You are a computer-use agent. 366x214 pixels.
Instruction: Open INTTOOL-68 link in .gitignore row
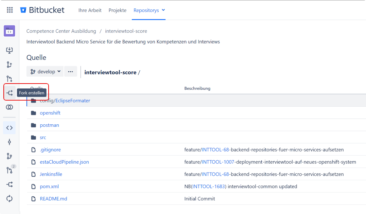pyautogui.click(x=215, y=150)
